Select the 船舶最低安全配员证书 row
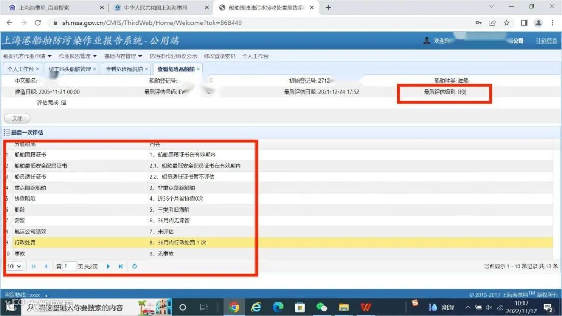The image size is (562, 316). click(278, 166)
